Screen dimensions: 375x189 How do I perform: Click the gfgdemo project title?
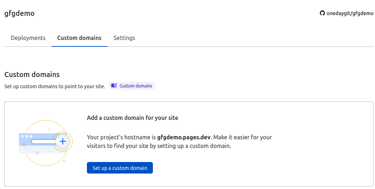tap(19, 13)
